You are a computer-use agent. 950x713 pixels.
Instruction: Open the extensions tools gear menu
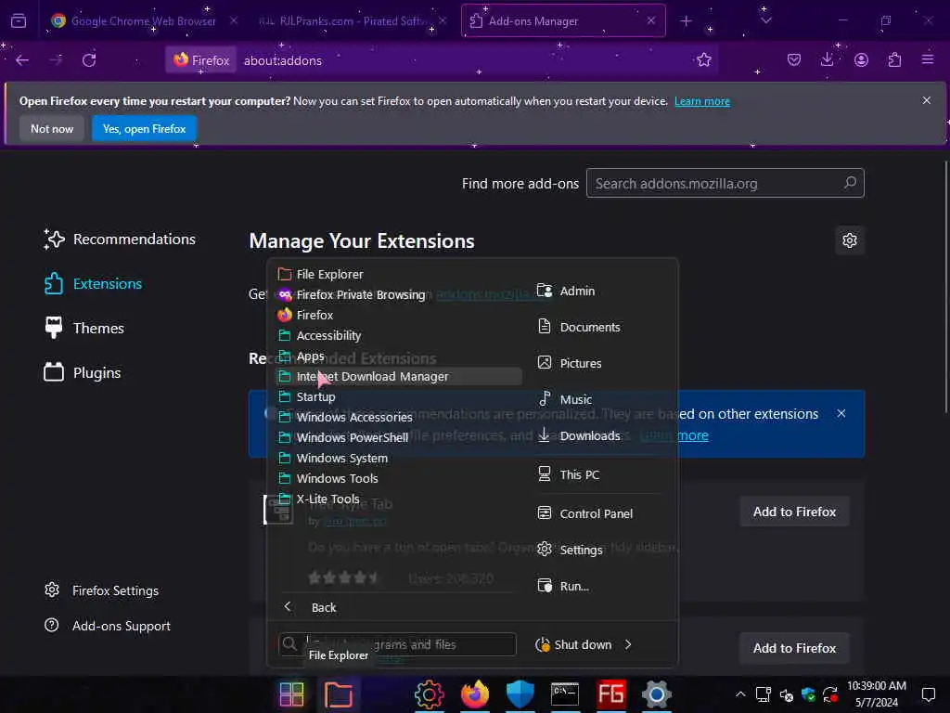(x=850, y=240)
